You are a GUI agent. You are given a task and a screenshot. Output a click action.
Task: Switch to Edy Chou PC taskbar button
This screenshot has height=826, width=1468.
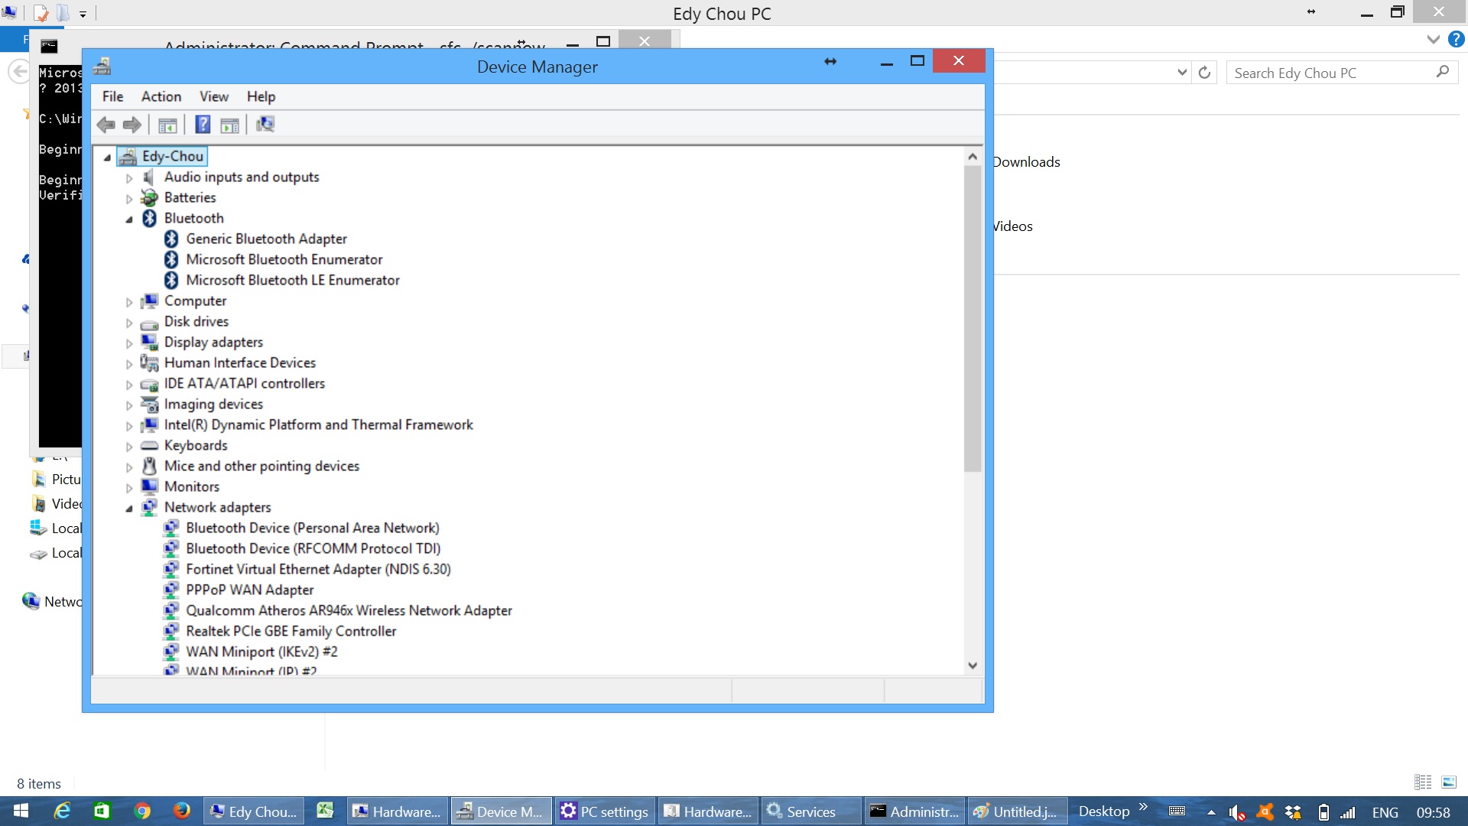254,811
